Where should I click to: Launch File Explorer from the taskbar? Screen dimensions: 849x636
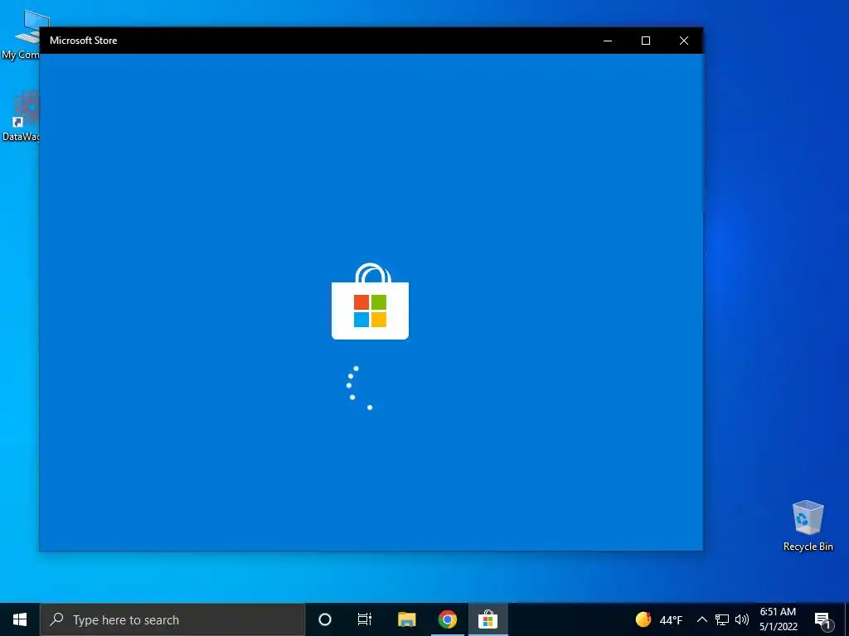pos(406,619)
